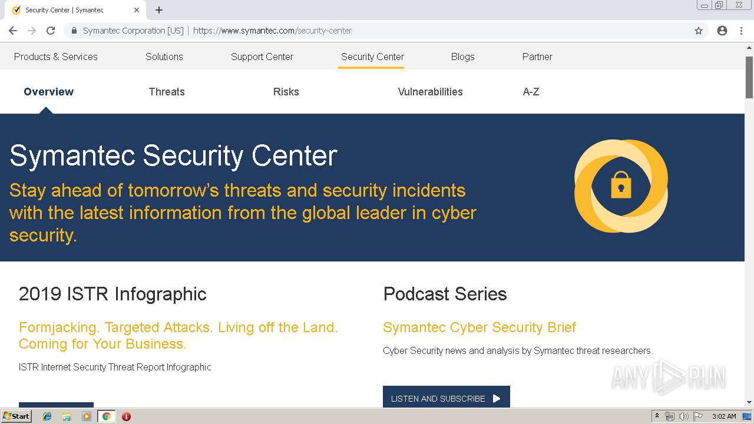This screenshot has height=424, width=754.
Task: Show hidden system tray icons
Action: [x=657, y=416]
